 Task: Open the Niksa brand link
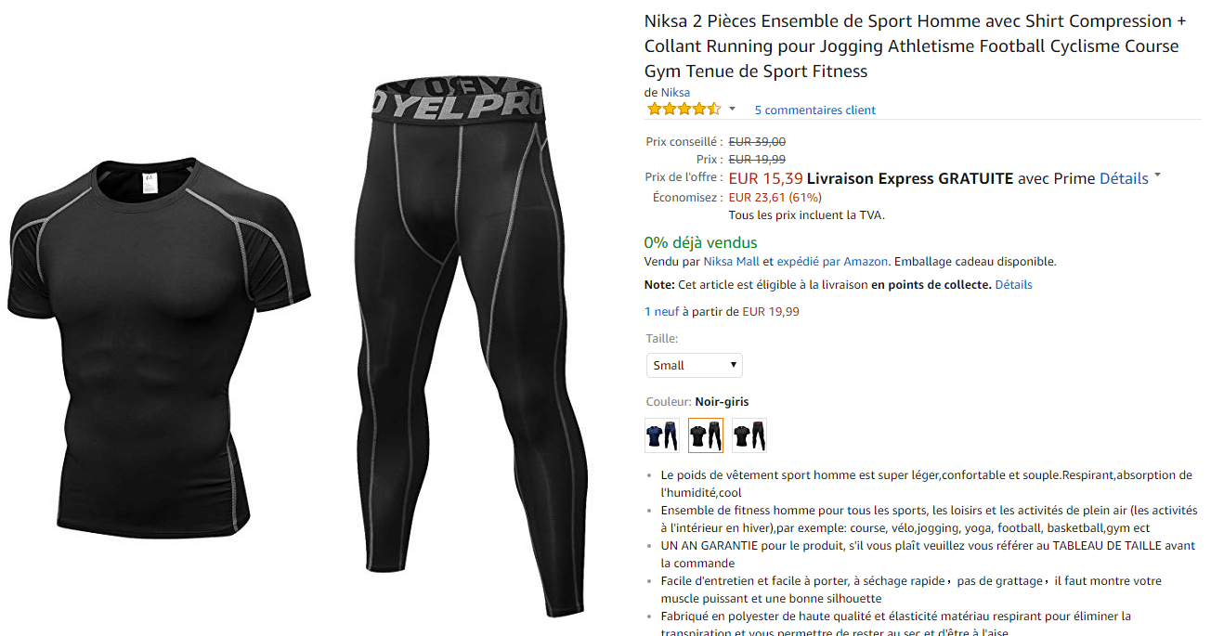(x=675, y=92)
